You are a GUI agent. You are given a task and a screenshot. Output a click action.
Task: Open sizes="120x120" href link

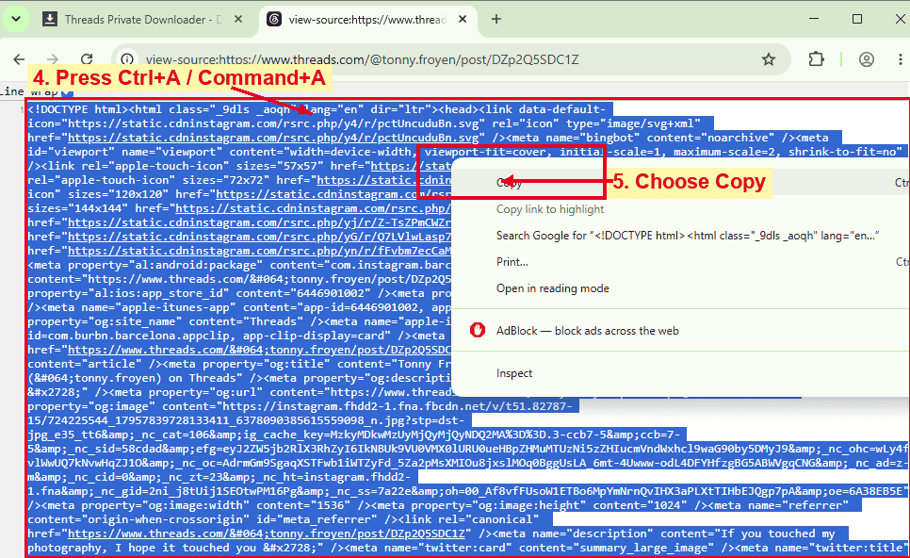[333, 194]
